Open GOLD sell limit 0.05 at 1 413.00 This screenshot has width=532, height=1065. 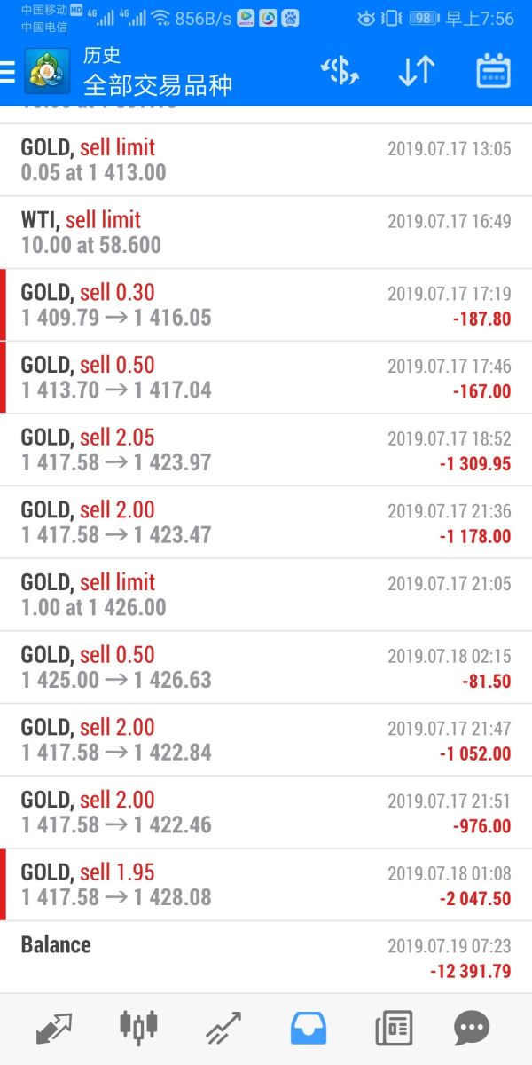tap(266, 160)
